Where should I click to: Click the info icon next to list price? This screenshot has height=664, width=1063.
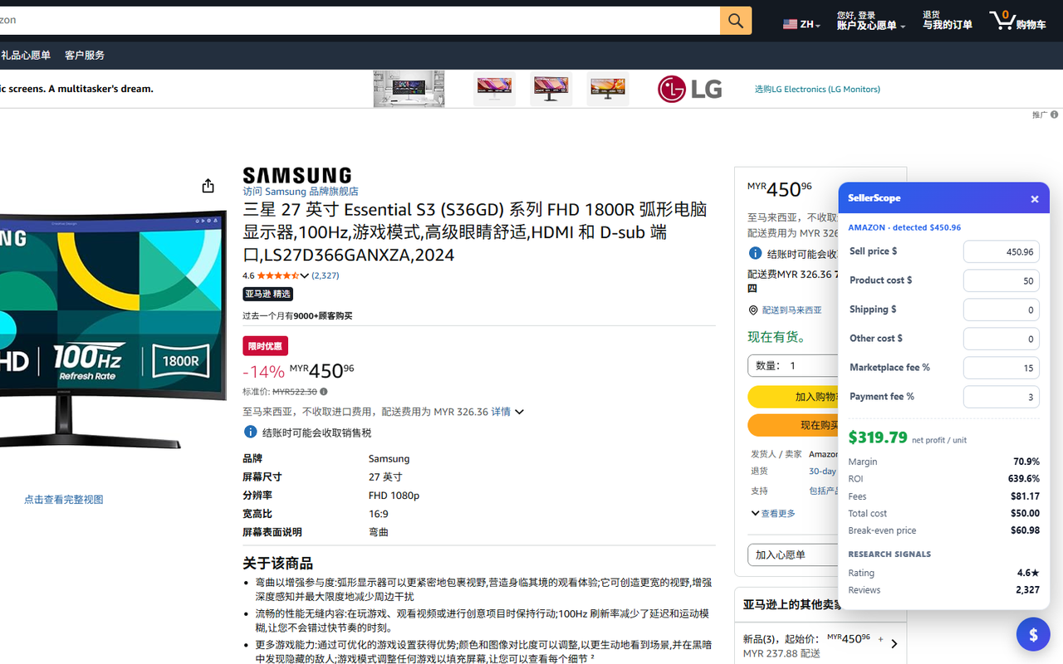coord(324,392)
